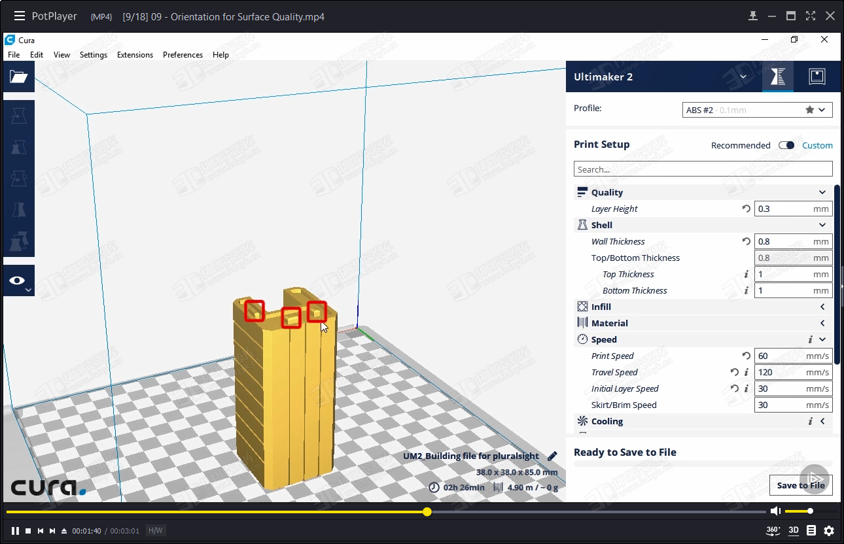Switch to the Monitor stage icon

pos(817,76)
